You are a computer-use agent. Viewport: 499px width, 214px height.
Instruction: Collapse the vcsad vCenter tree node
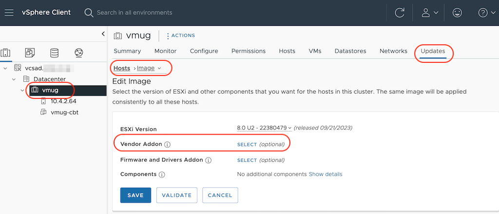click(x=5, y=68)
